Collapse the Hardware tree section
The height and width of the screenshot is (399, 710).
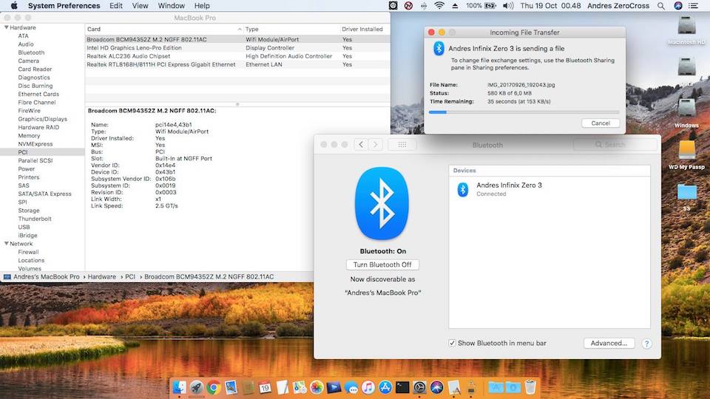7,27
